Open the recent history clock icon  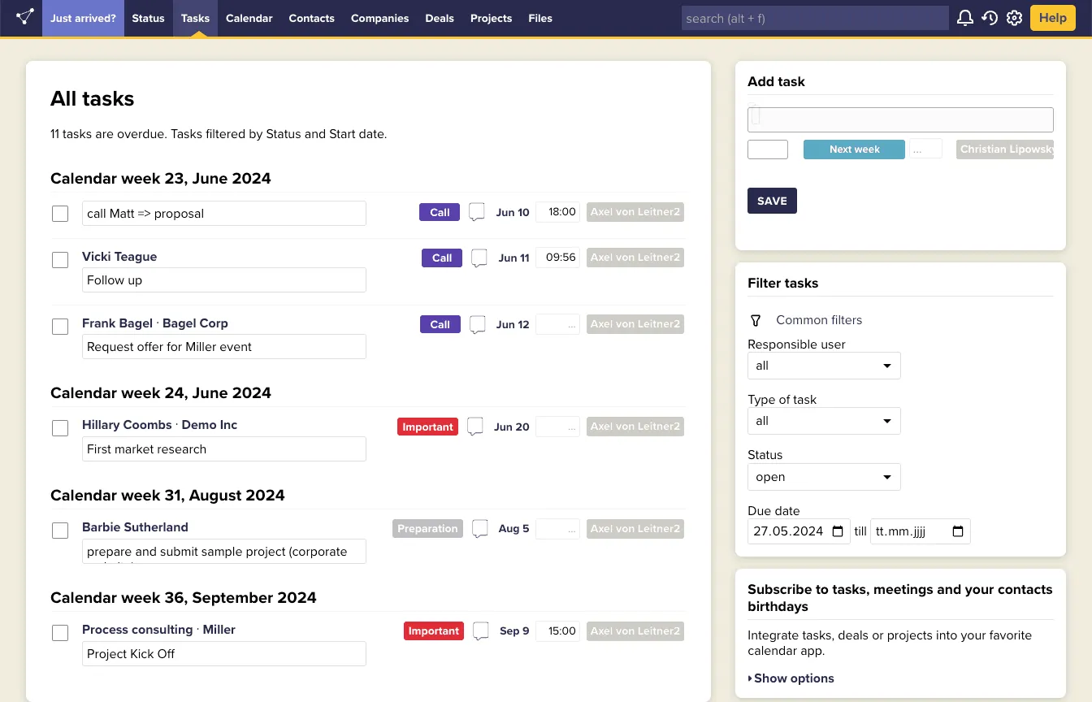(990, 18)
